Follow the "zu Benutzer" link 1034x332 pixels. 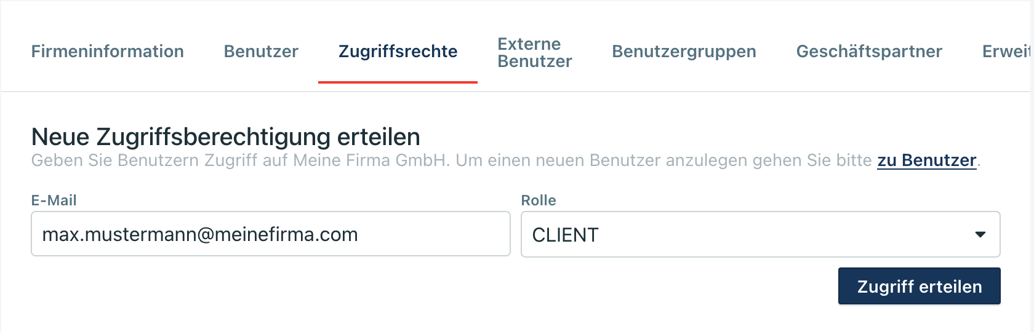pyautogui.click(x=926, y=160)
